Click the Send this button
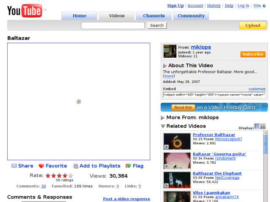 pyautogui.click(x=183, y=107)
